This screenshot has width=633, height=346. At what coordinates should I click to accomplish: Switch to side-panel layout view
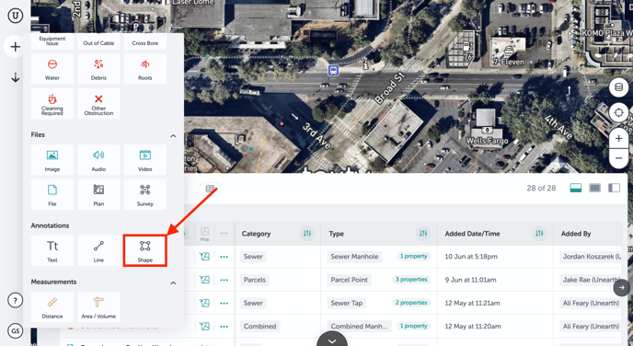coord(614,188)
